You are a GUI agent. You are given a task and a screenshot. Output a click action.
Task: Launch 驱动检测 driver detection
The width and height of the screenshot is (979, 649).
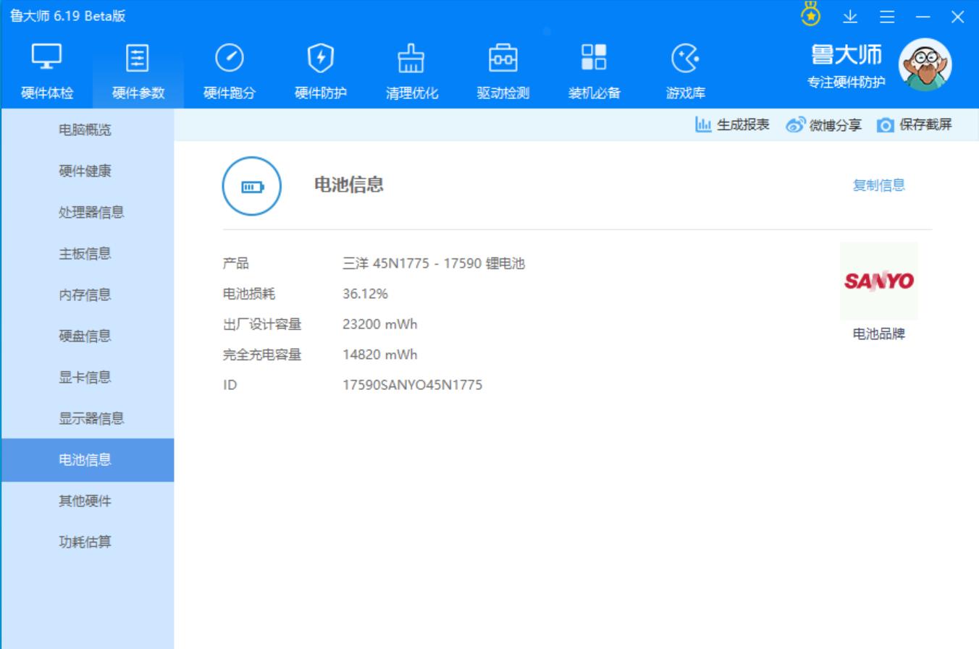pos(504,69)
